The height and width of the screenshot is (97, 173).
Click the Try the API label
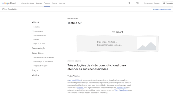(118, 32)
